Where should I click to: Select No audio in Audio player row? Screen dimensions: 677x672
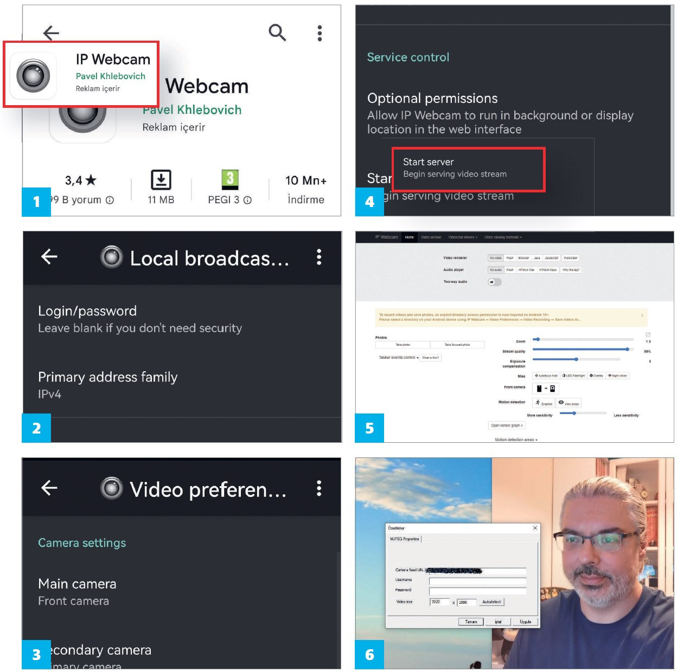coord(496,270)
